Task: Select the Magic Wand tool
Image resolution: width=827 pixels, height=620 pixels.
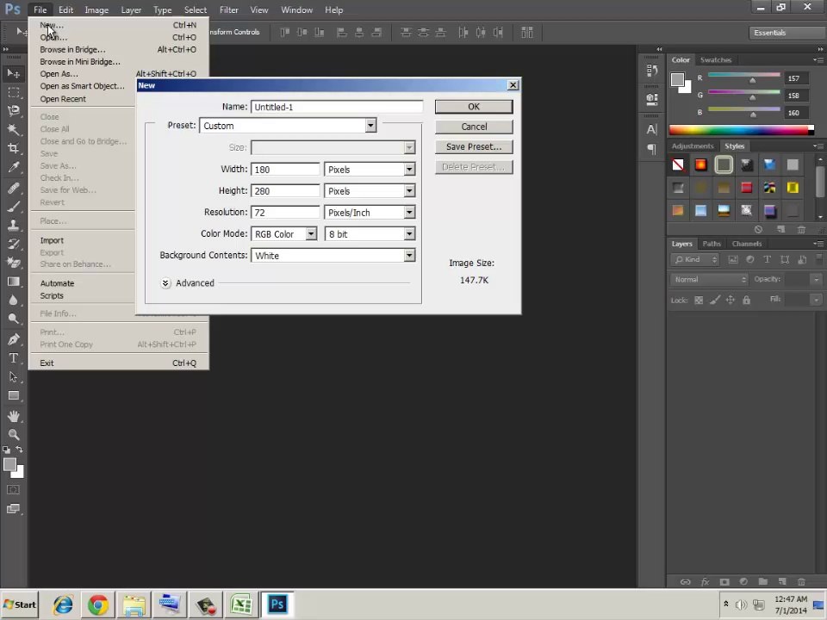Action: 14,130
